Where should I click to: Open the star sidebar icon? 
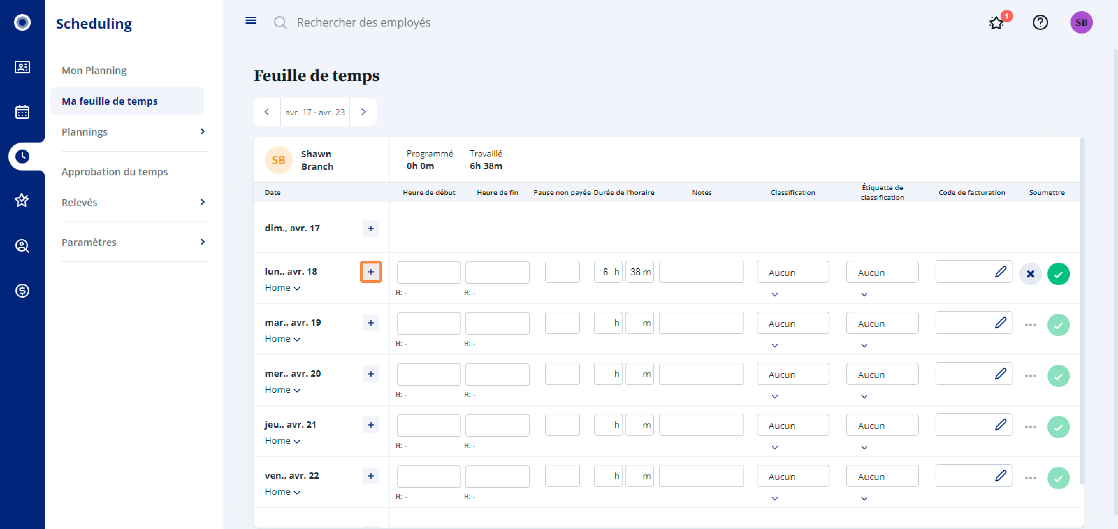click(22, 201)
